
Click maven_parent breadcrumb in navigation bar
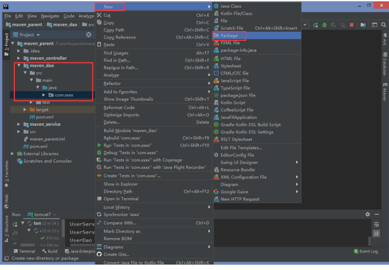pyautogui.click(x=24, y=25)
